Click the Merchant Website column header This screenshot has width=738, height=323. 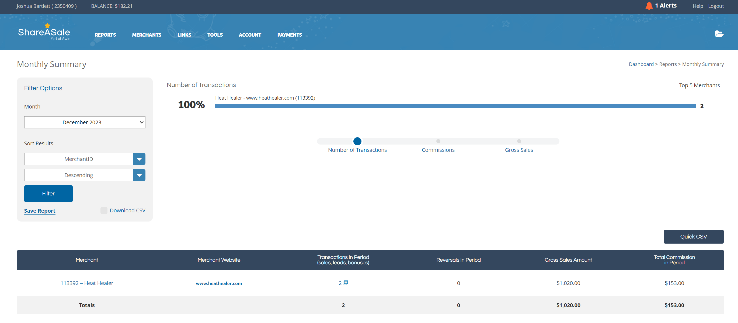point(219,260)
